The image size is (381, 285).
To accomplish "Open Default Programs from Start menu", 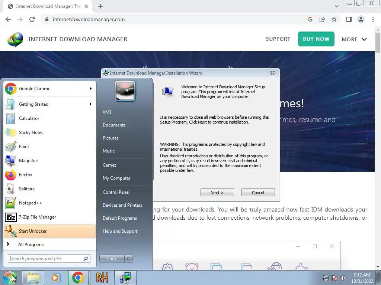I will 120,218.
